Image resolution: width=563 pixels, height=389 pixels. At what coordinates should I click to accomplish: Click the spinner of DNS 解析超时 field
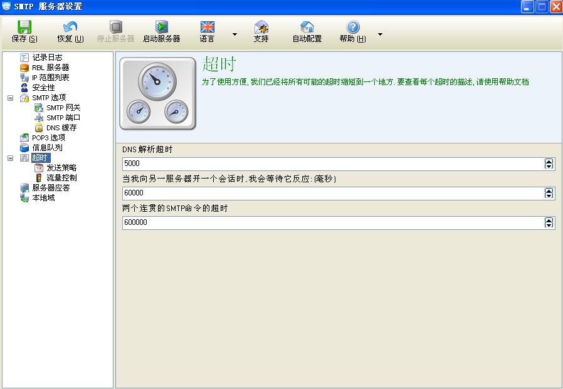549,163
